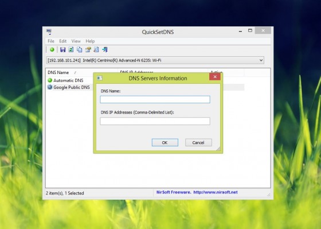Click the Find magnifier toolbar icon
321x229 pixels.
[x=96, y=49]
